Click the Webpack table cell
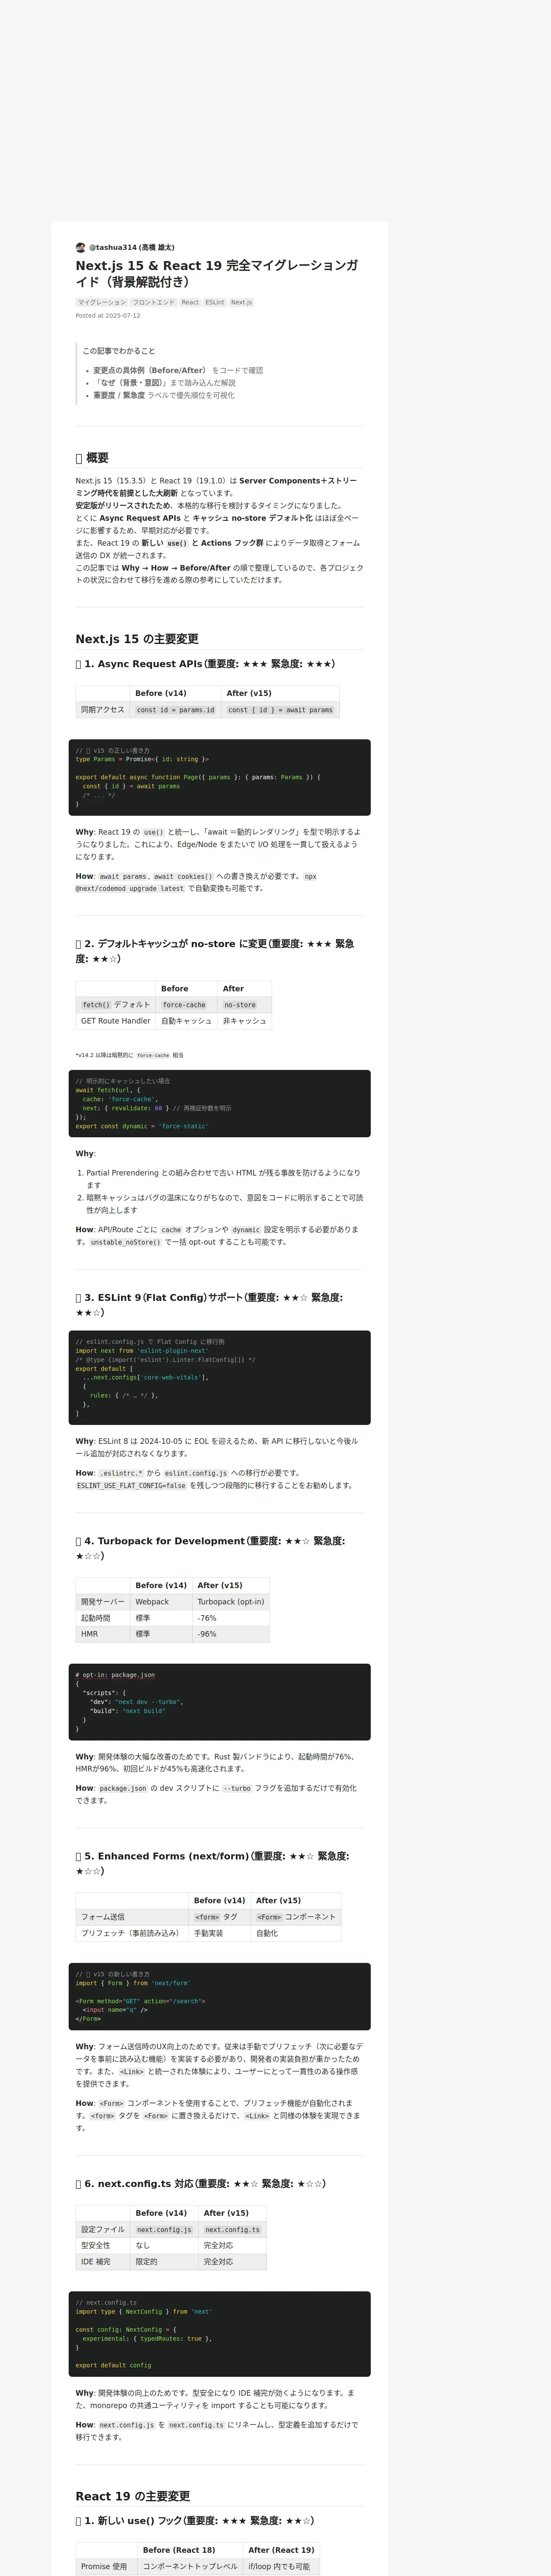Screen dimensions: 551x2576 [161, 1602]
